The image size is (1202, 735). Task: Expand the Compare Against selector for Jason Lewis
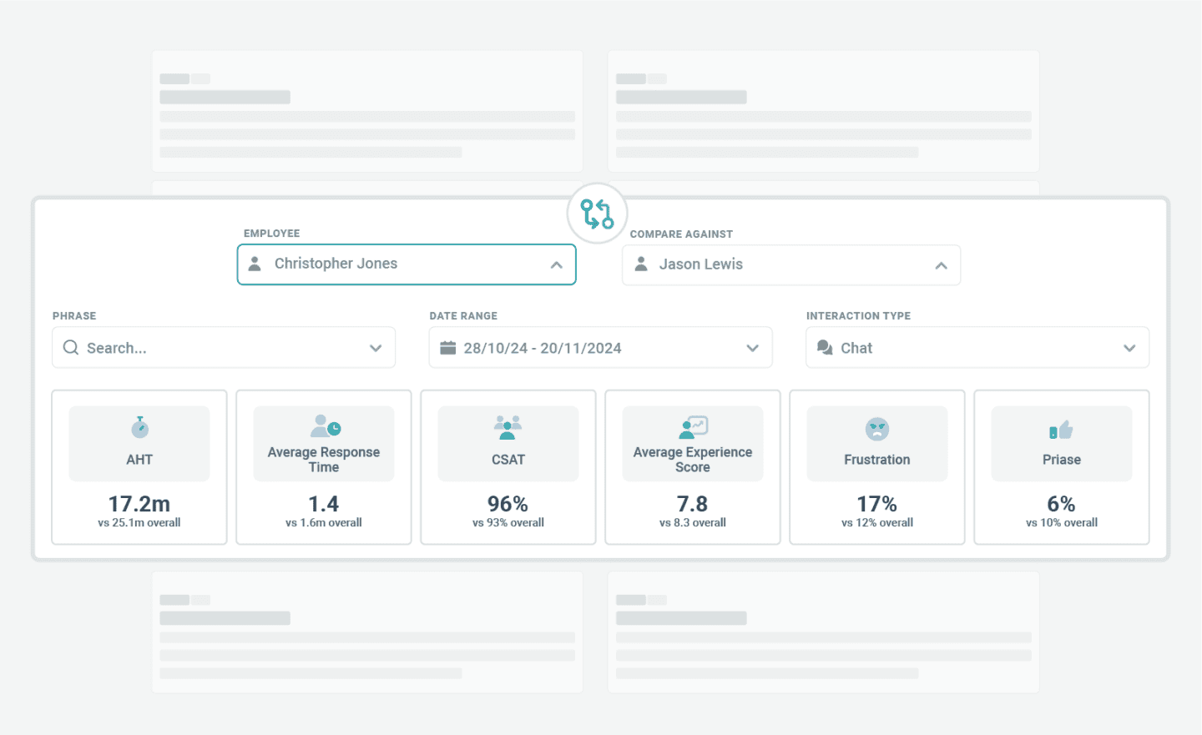pyautogui.click(x=942, y=264)
